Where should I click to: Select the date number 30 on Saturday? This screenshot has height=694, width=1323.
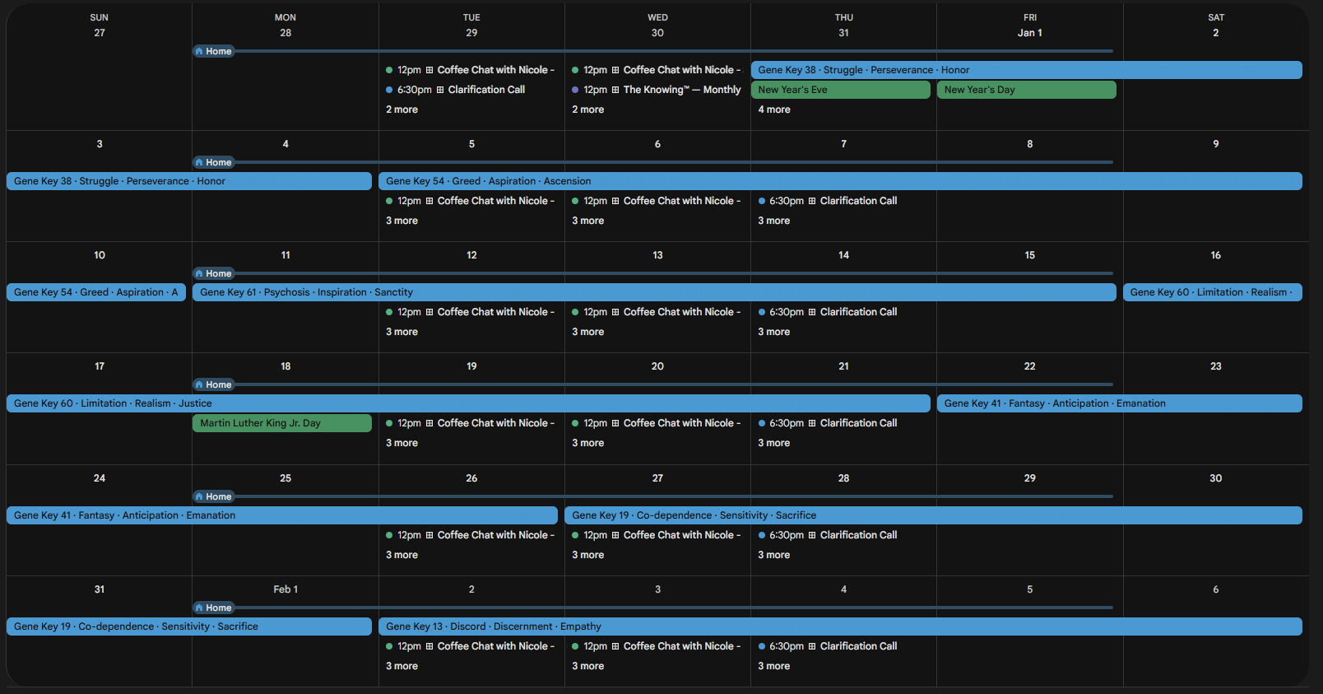tap(1216, 478)
